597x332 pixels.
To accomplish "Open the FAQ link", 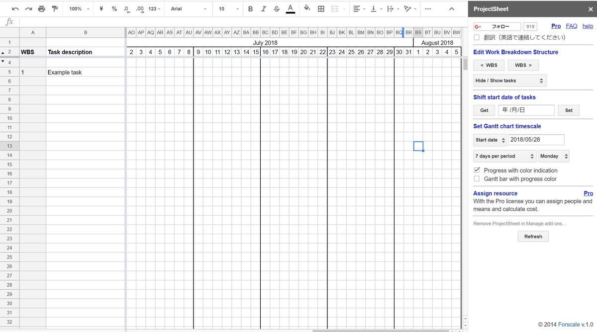I will [572, 26].
